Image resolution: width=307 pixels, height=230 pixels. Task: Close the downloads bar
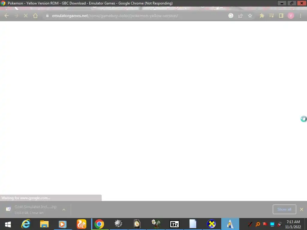tap(302, 209)
